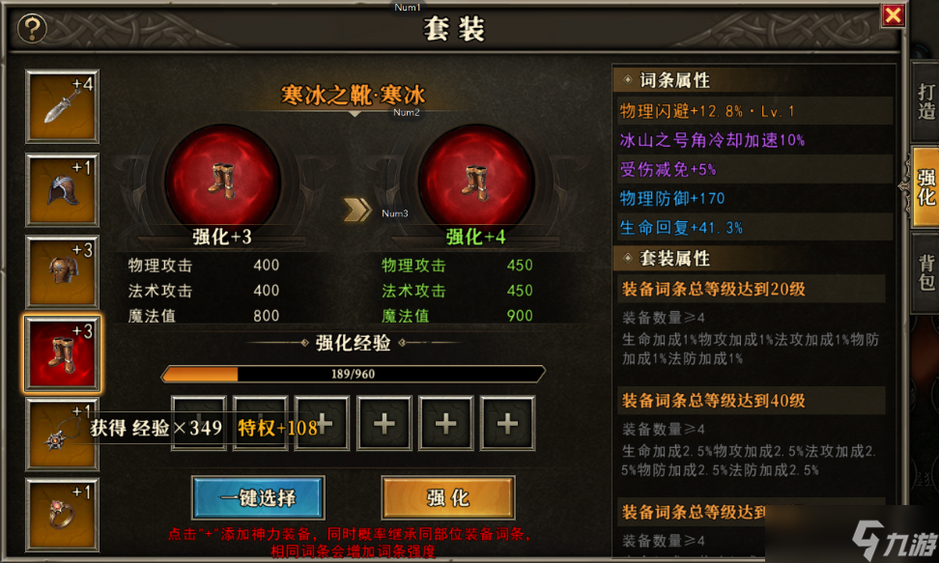Select the ring equipment slot
Viewport: 939px width, 563px height.
point(62,515)
